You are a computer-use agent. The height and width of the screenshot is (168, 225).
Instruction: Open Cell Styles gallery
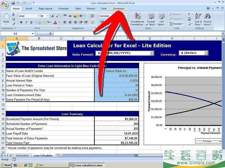pos(161,19)
